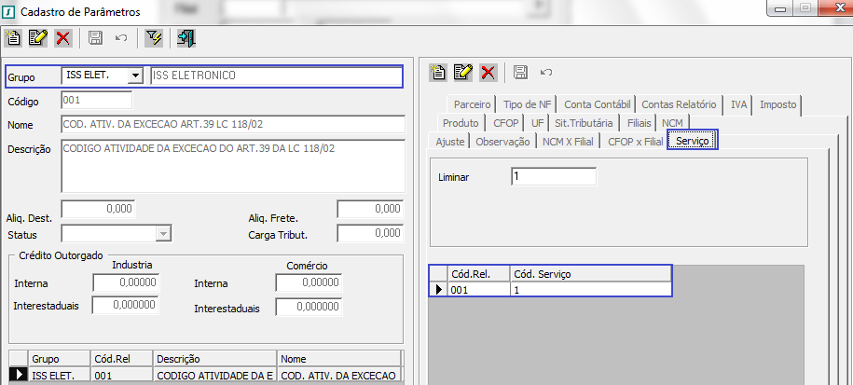Click the application icon in title bar
The height and width of the screenshot is (385, 853).
pyautogui.click(x=9, y=11)
